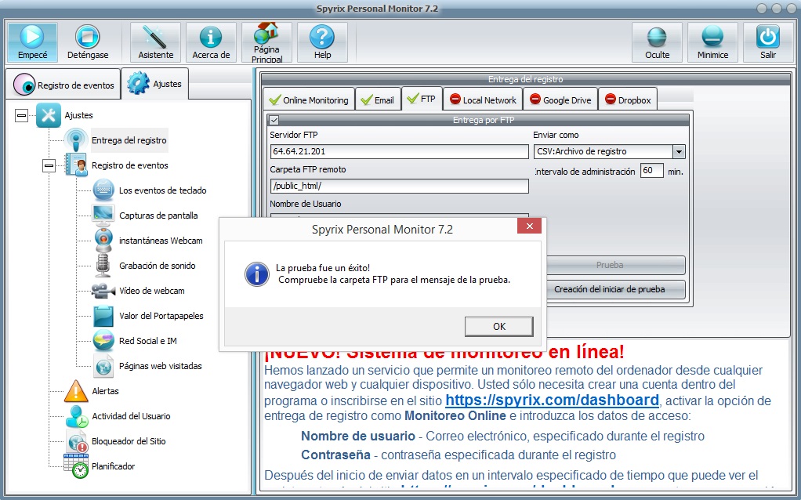Screen dimensions: 801x500
Task: Collapse the Registro de eventos tree node
Action: tap(49, 165)
